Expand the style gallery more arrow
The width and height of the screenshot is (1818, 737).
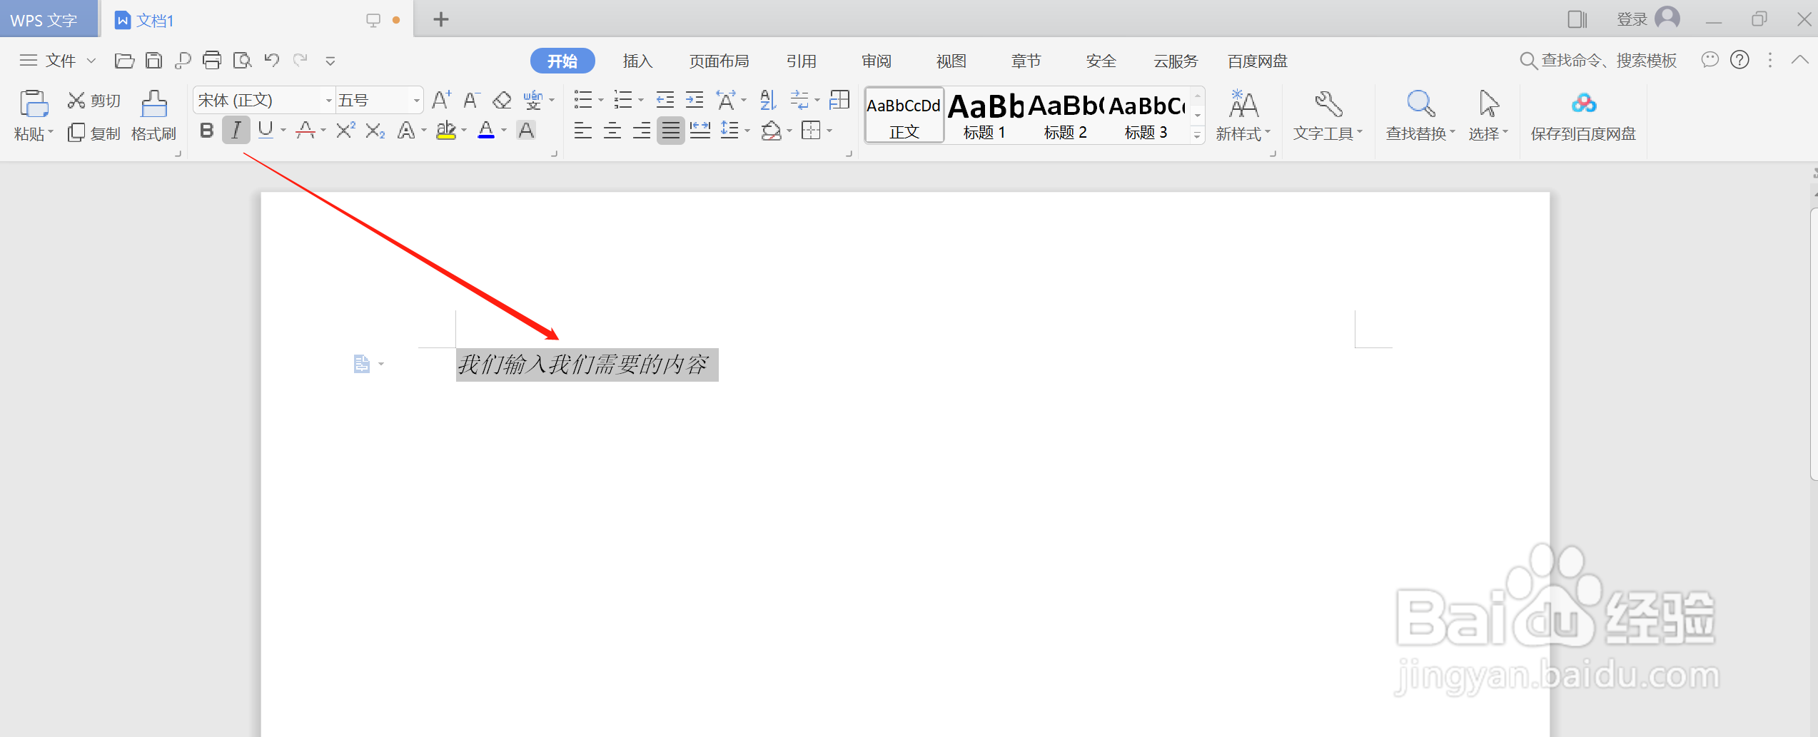[x=1198, y=136]
